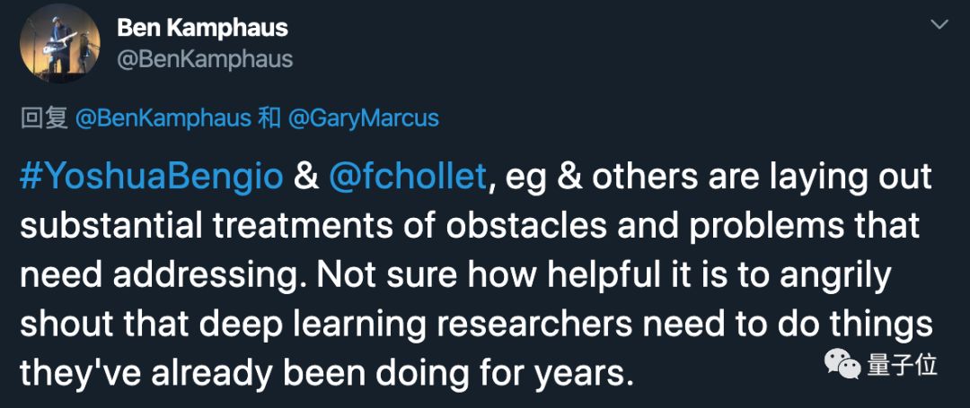Visit the @GaryMarcus profile mention
The width and height of the screenshot is (970, 408).
(x=363, y=117)
